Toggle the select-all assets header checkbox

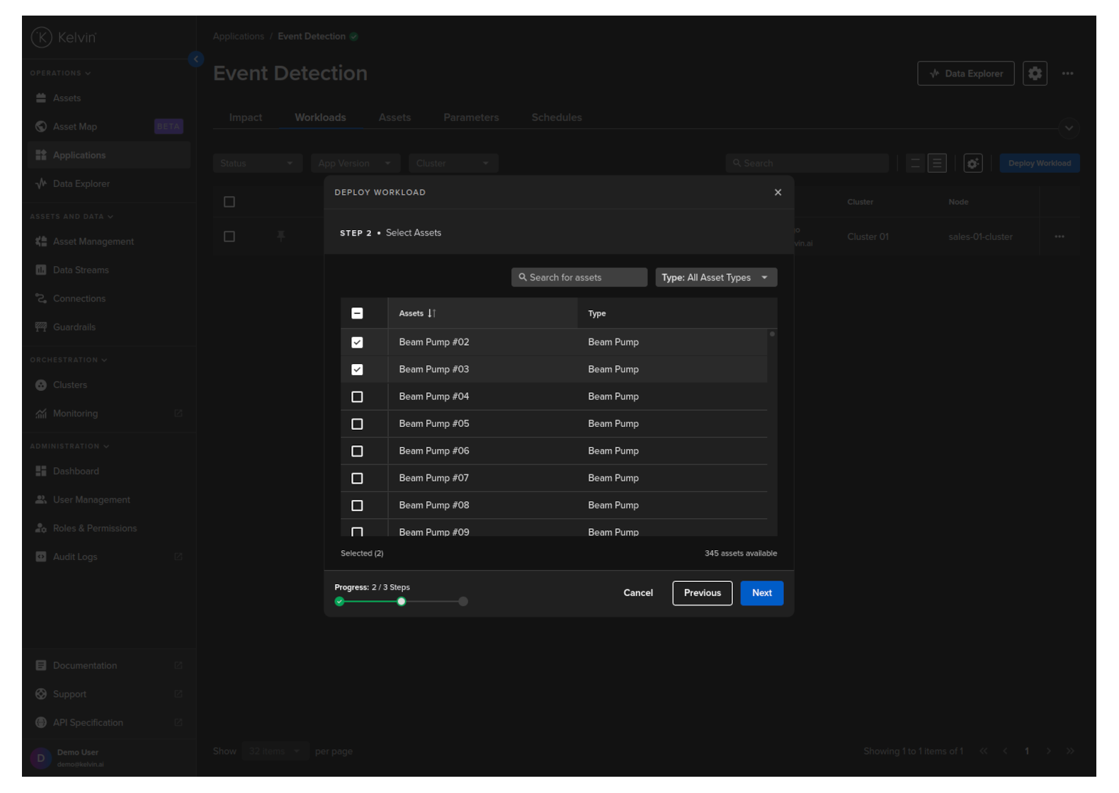(x=357, y=314)
